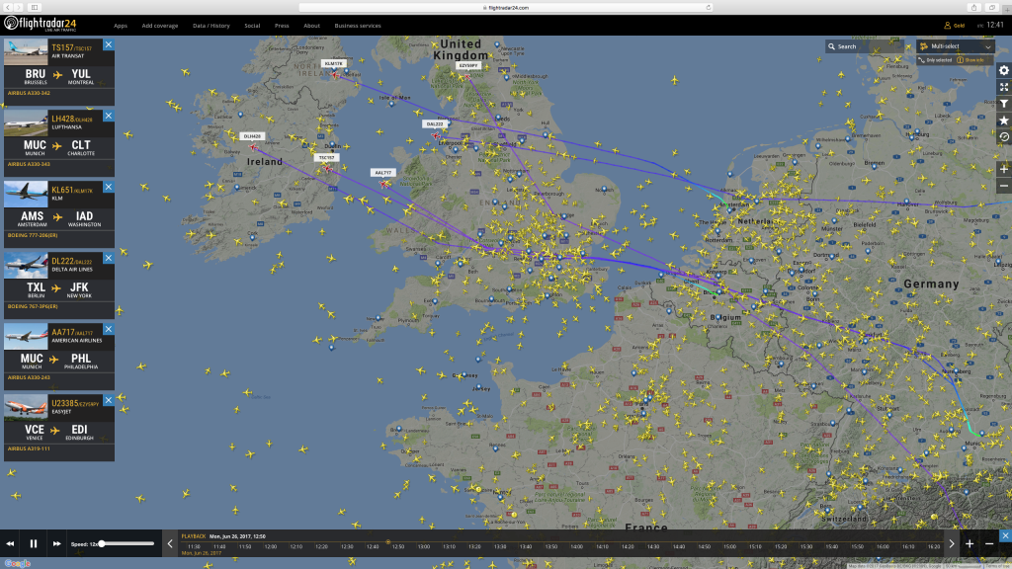Close the playback timeline bar
Screen dimensions: 1012x569
pos(1005,535)
